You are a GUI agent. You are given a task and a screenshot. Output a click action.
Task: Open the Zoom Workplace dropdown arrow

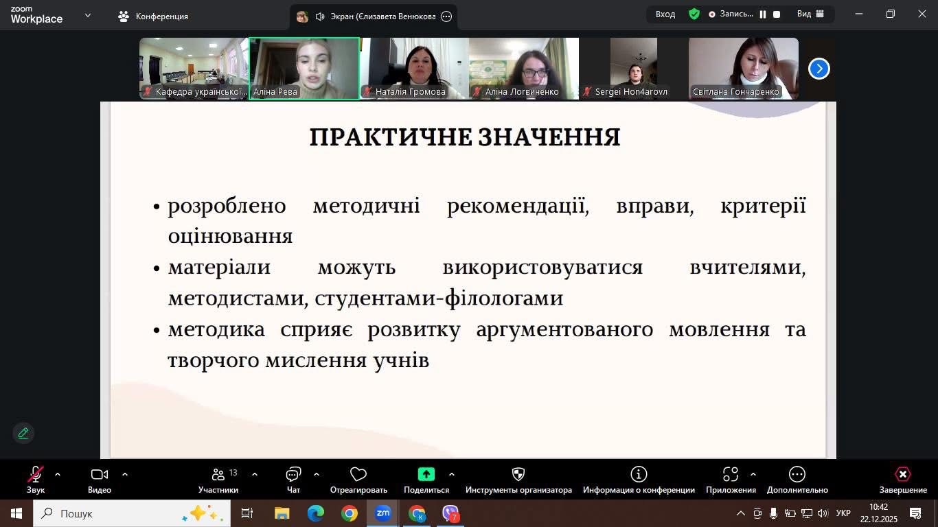(88, 15)
